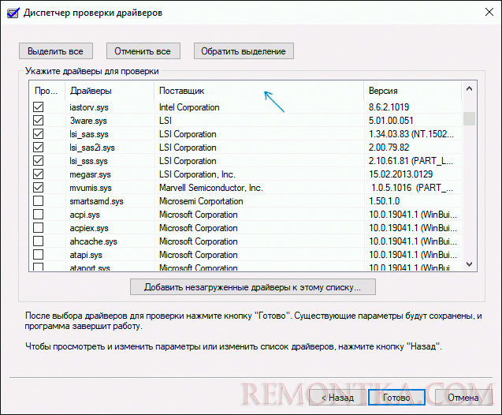
Task: Click the version '2.00.79.82' cell
Action: pyautogui.click(x=389, y=148)
